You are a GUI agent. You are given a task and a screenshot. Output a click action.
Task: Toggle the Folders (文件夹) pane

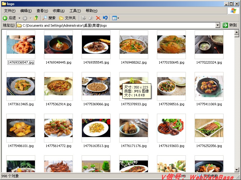pyautogui.click(x=67, y=18)
